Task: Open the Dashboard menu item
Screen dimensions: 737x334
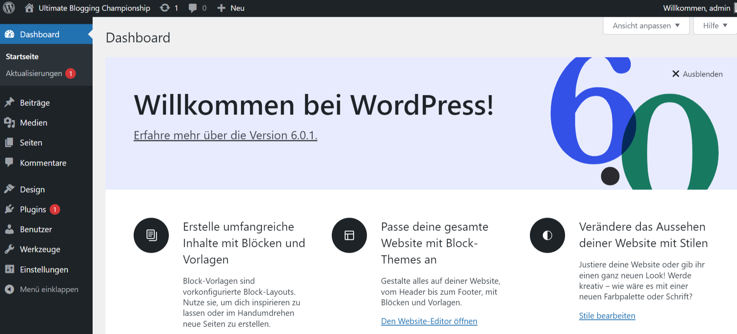Action: pyautogui.click(x=46, y=34)
